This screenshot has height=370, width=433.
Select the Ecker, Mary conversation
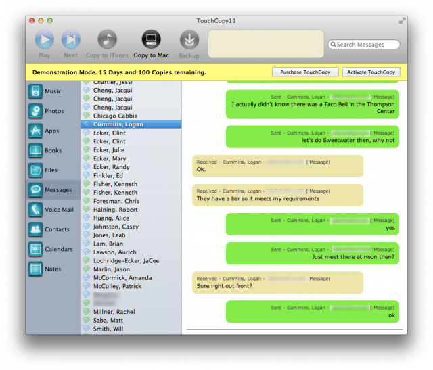click(x=131, y=158)
